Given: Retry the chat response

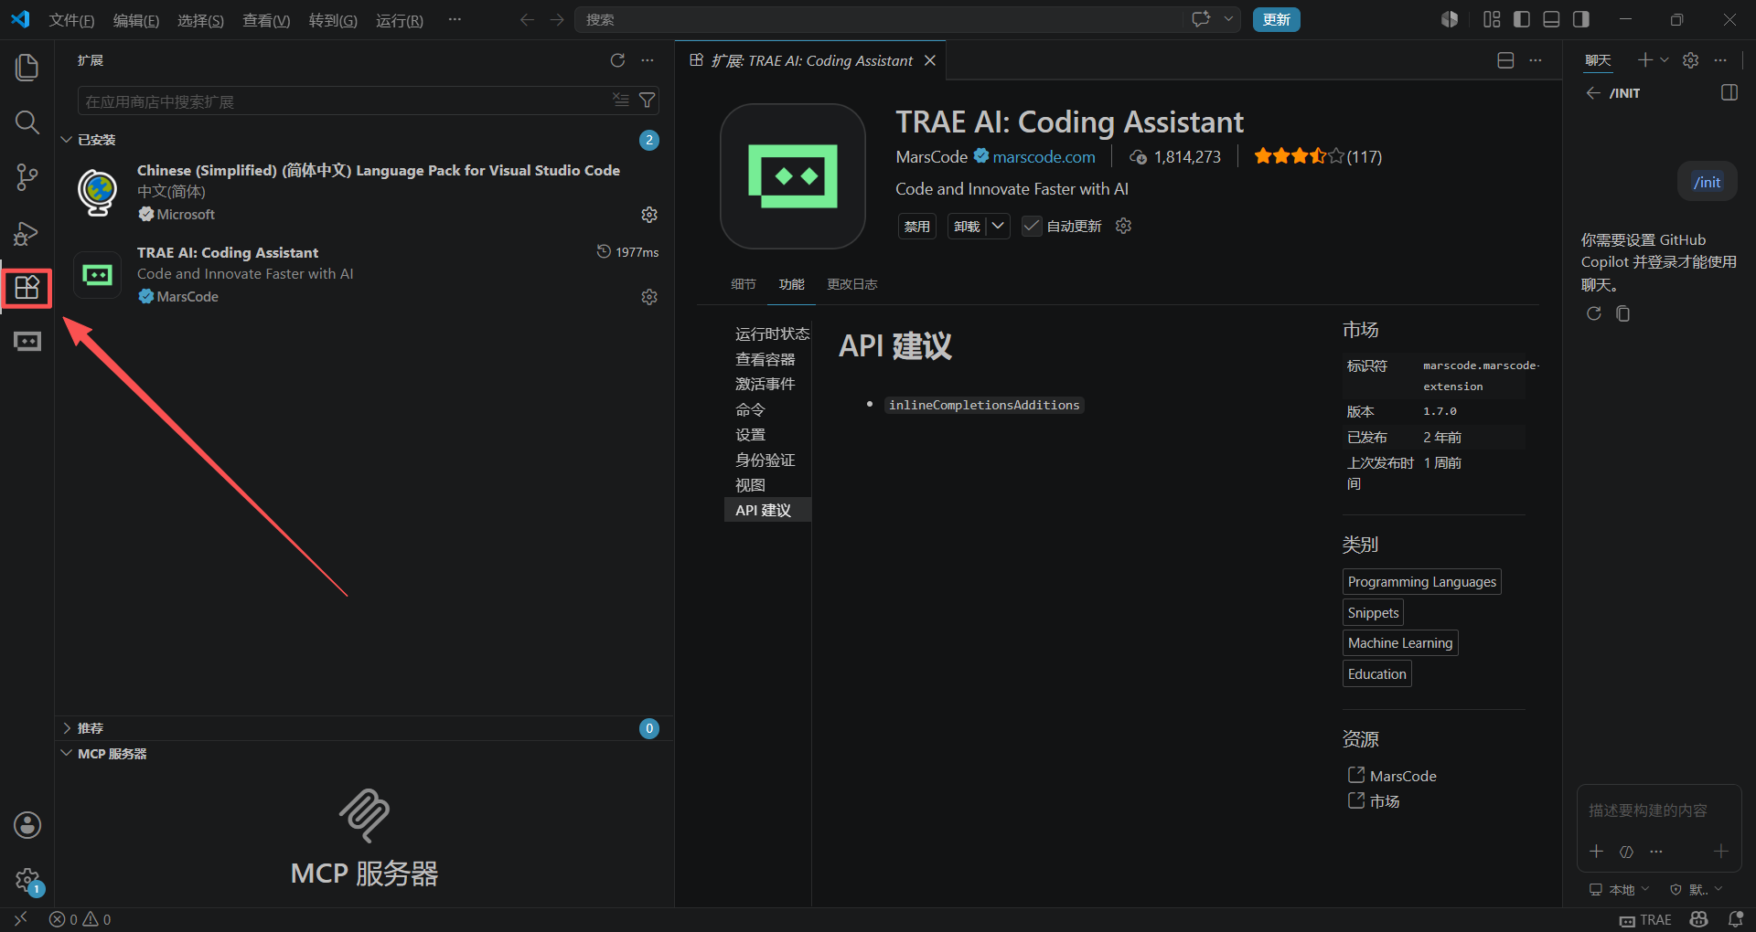Looking at the screenshot, I should click(1594, 313).
